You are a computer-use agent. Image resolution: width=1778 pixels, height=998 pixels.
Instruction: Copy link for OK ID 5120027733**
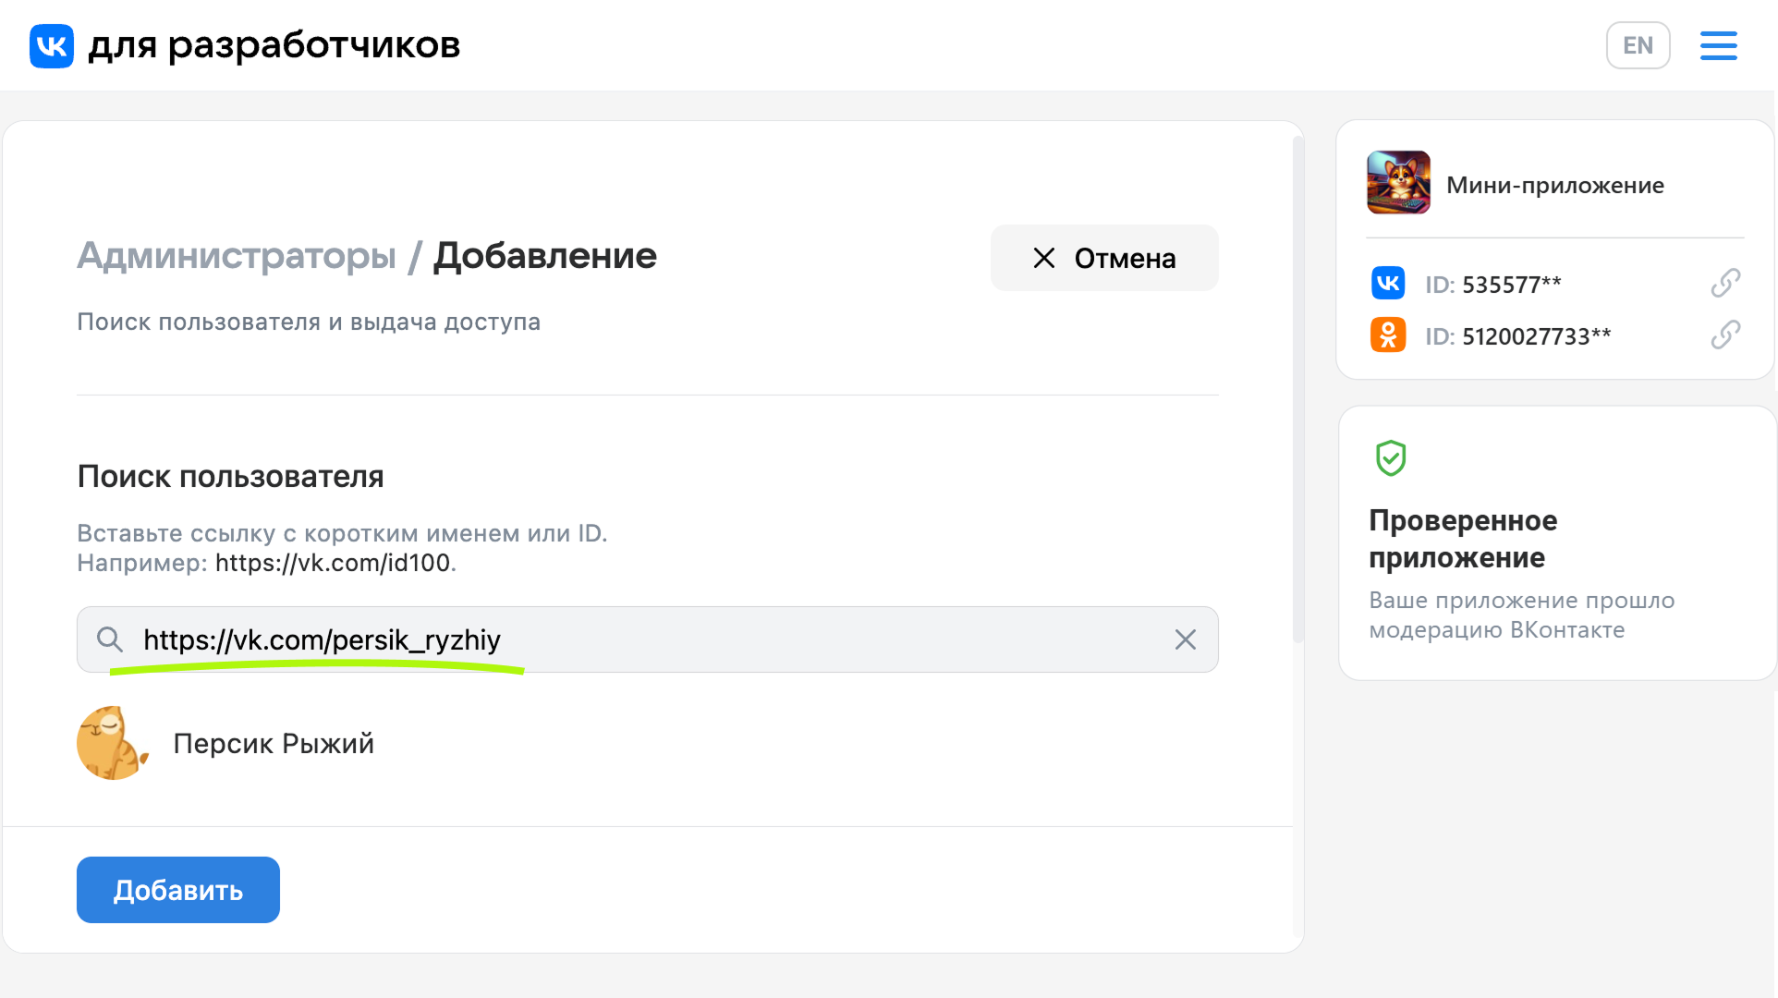[1725, 335]
